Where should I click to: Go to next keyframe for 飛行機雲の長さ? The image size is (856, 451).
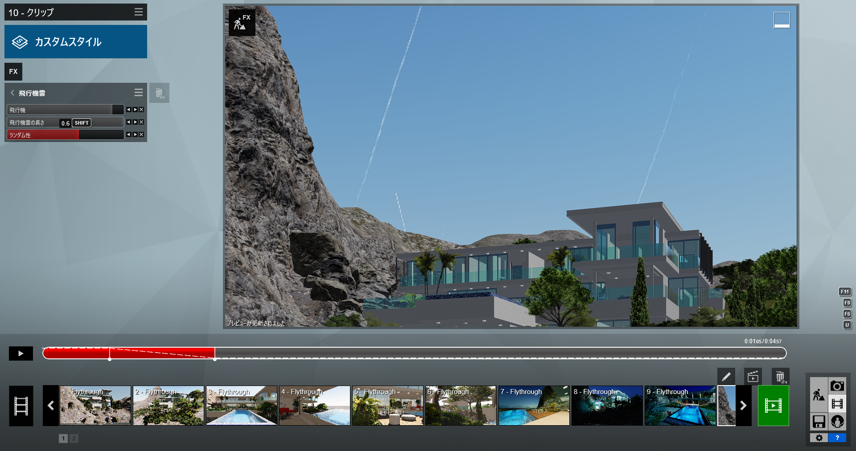click(135, 122)
